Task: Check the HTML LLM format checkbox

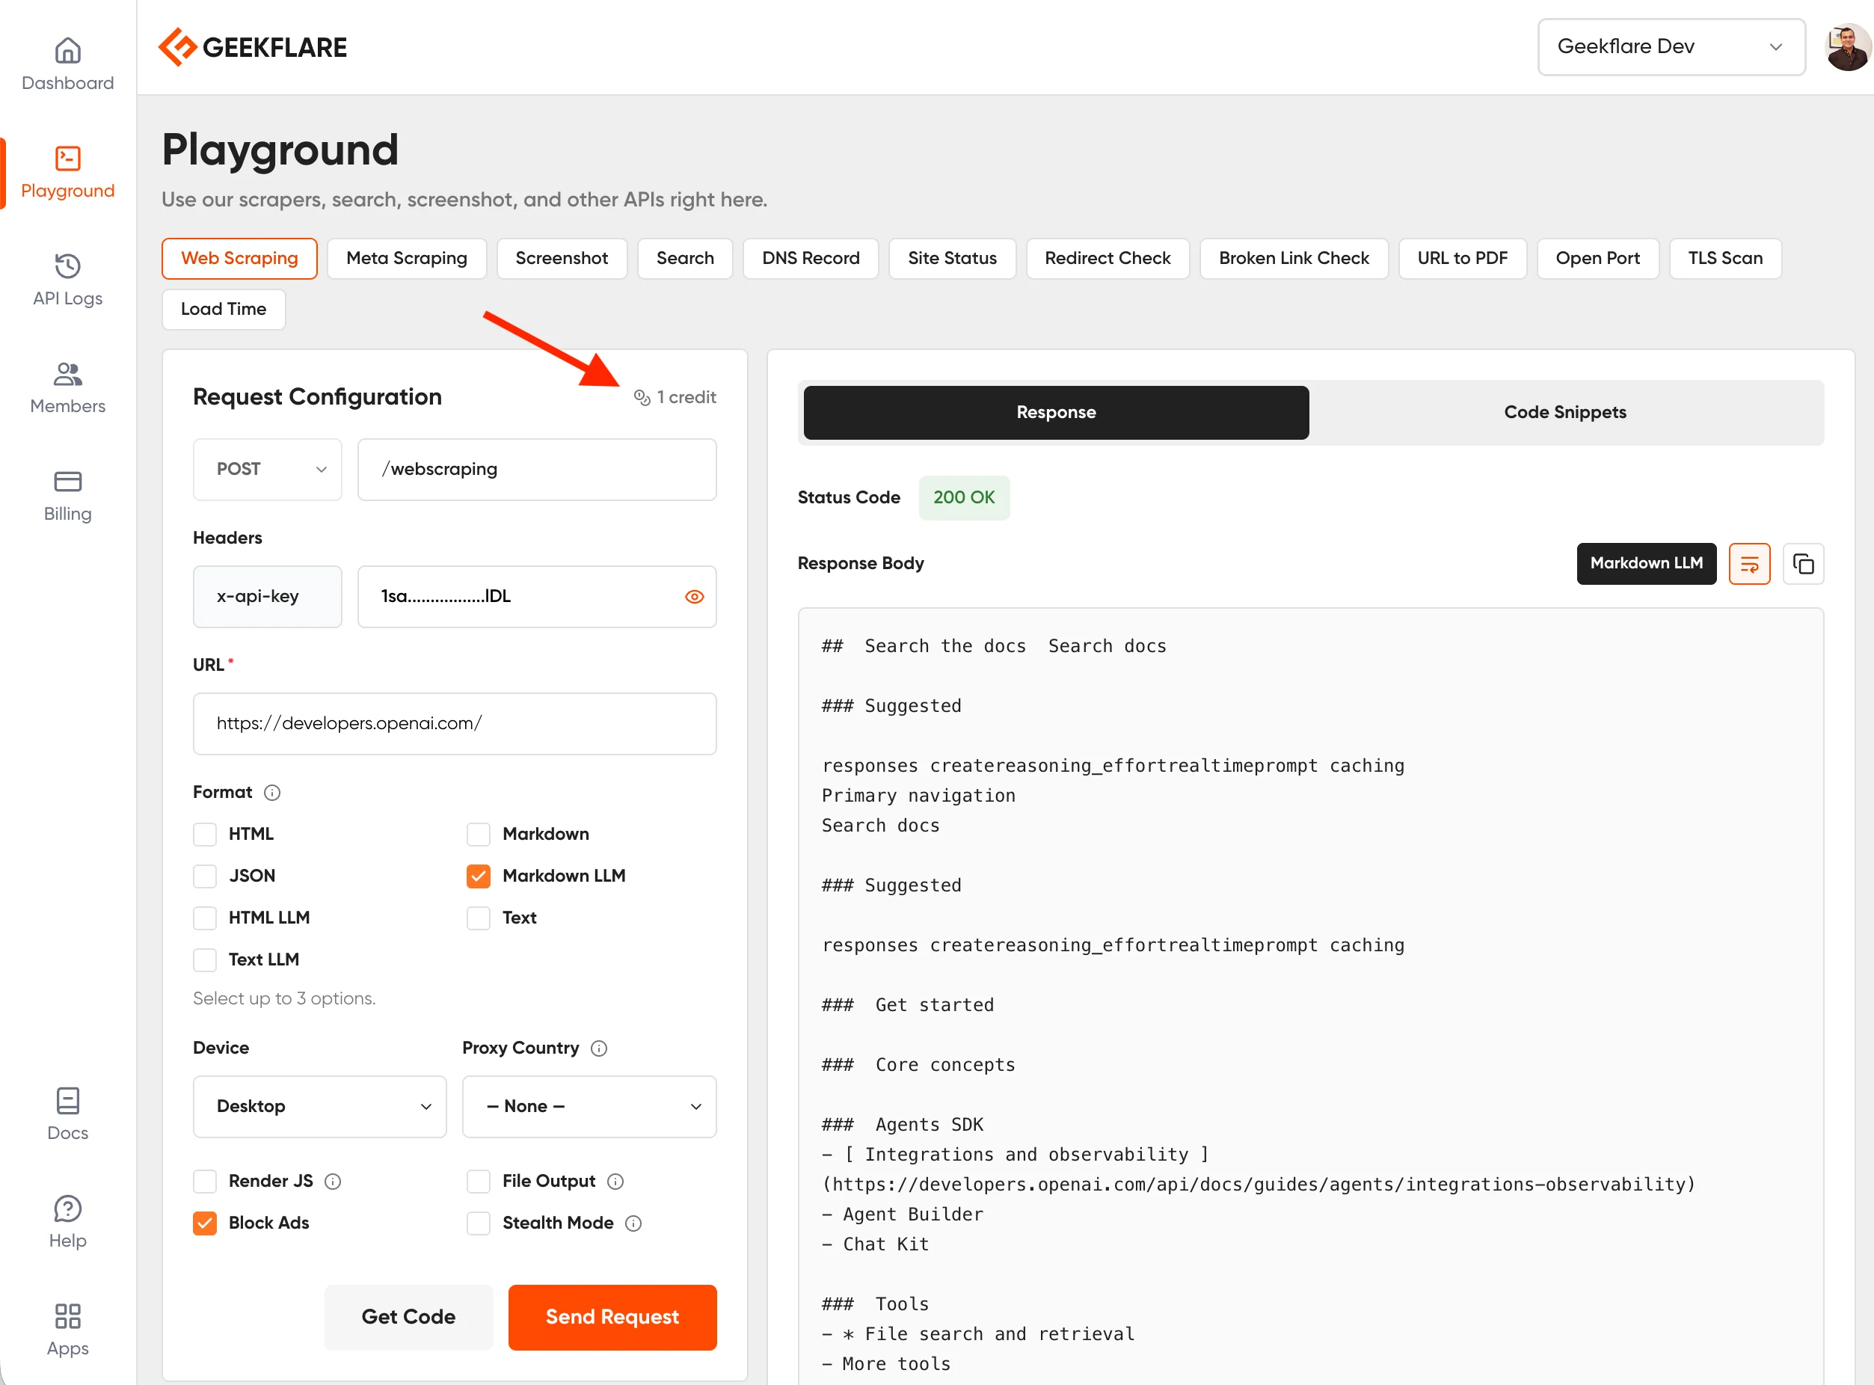Action: pos(204,918)
